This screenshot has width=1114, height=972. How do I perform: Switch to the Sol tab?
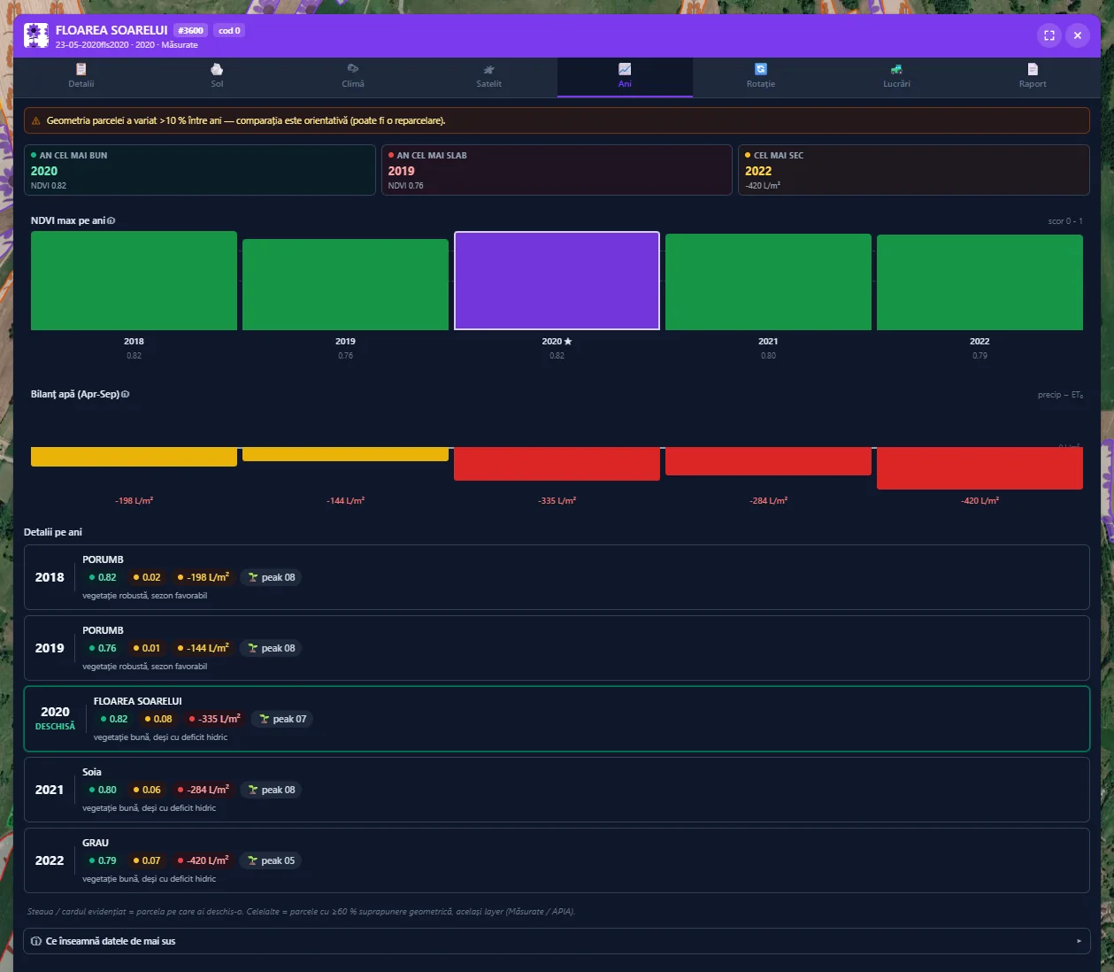(217, 76)
